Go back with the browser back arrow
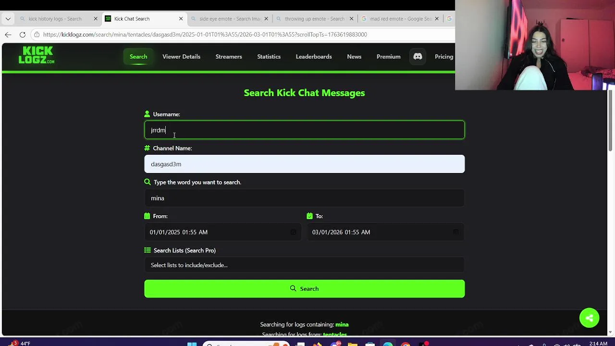This screenshot has height=346, width=615. 8,35
